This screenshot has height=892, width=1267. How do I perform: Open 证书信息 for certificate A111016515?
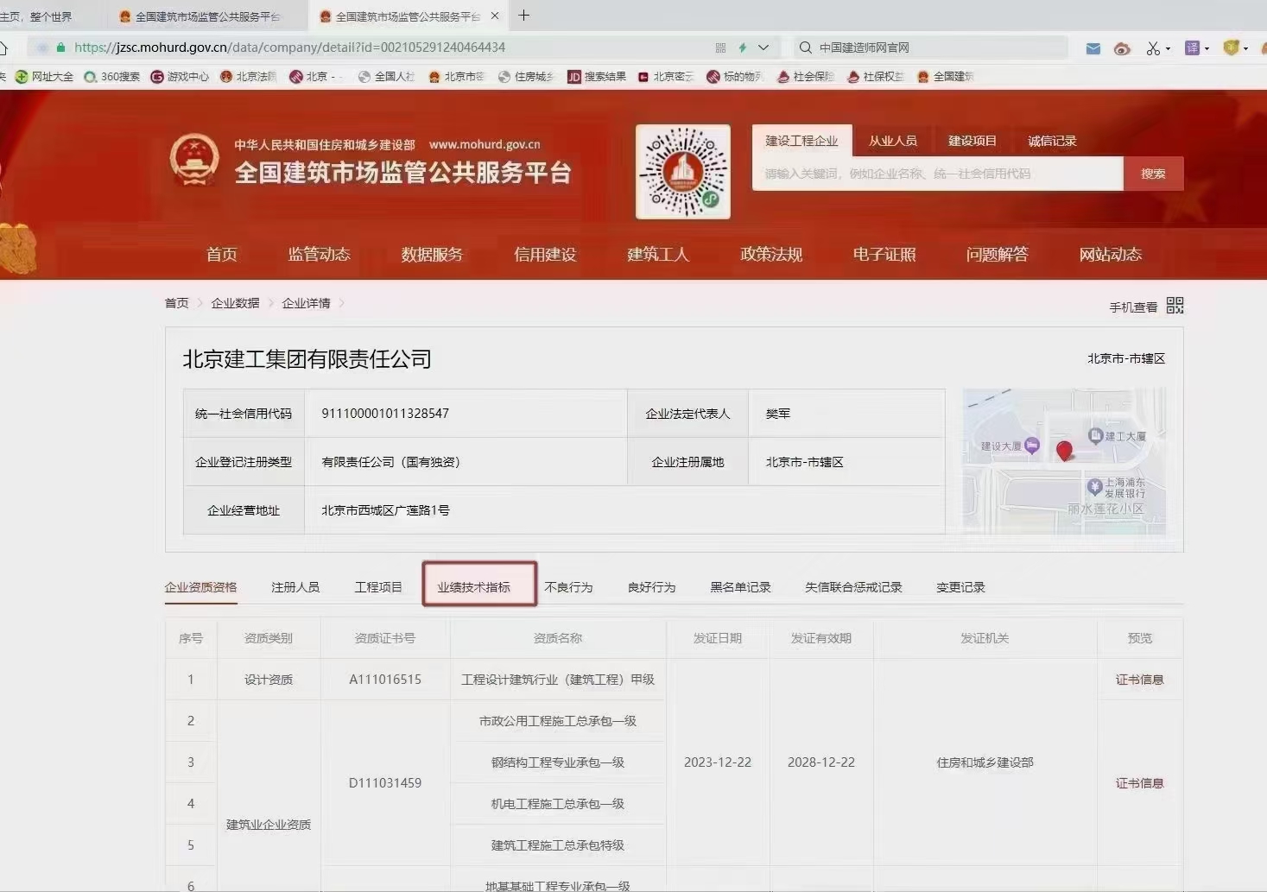[x=1139, y=680]
